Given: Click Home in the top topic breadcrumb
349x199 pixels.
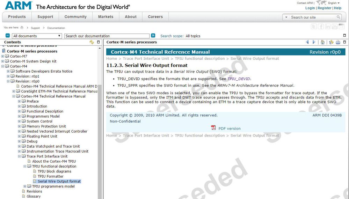Looking at the screenshot, I should [x=111, y=58].
